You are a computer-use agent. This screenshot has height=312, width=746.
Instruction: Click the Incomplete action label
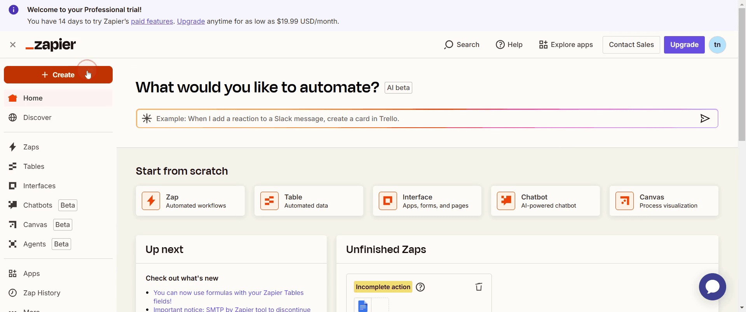pos(383,287)
